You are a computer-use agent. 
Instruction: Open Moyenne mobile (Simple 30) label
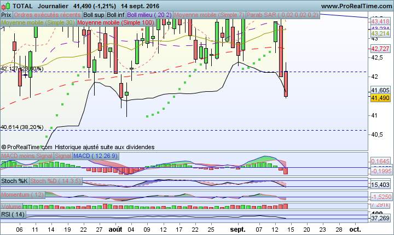pos(38,22)
